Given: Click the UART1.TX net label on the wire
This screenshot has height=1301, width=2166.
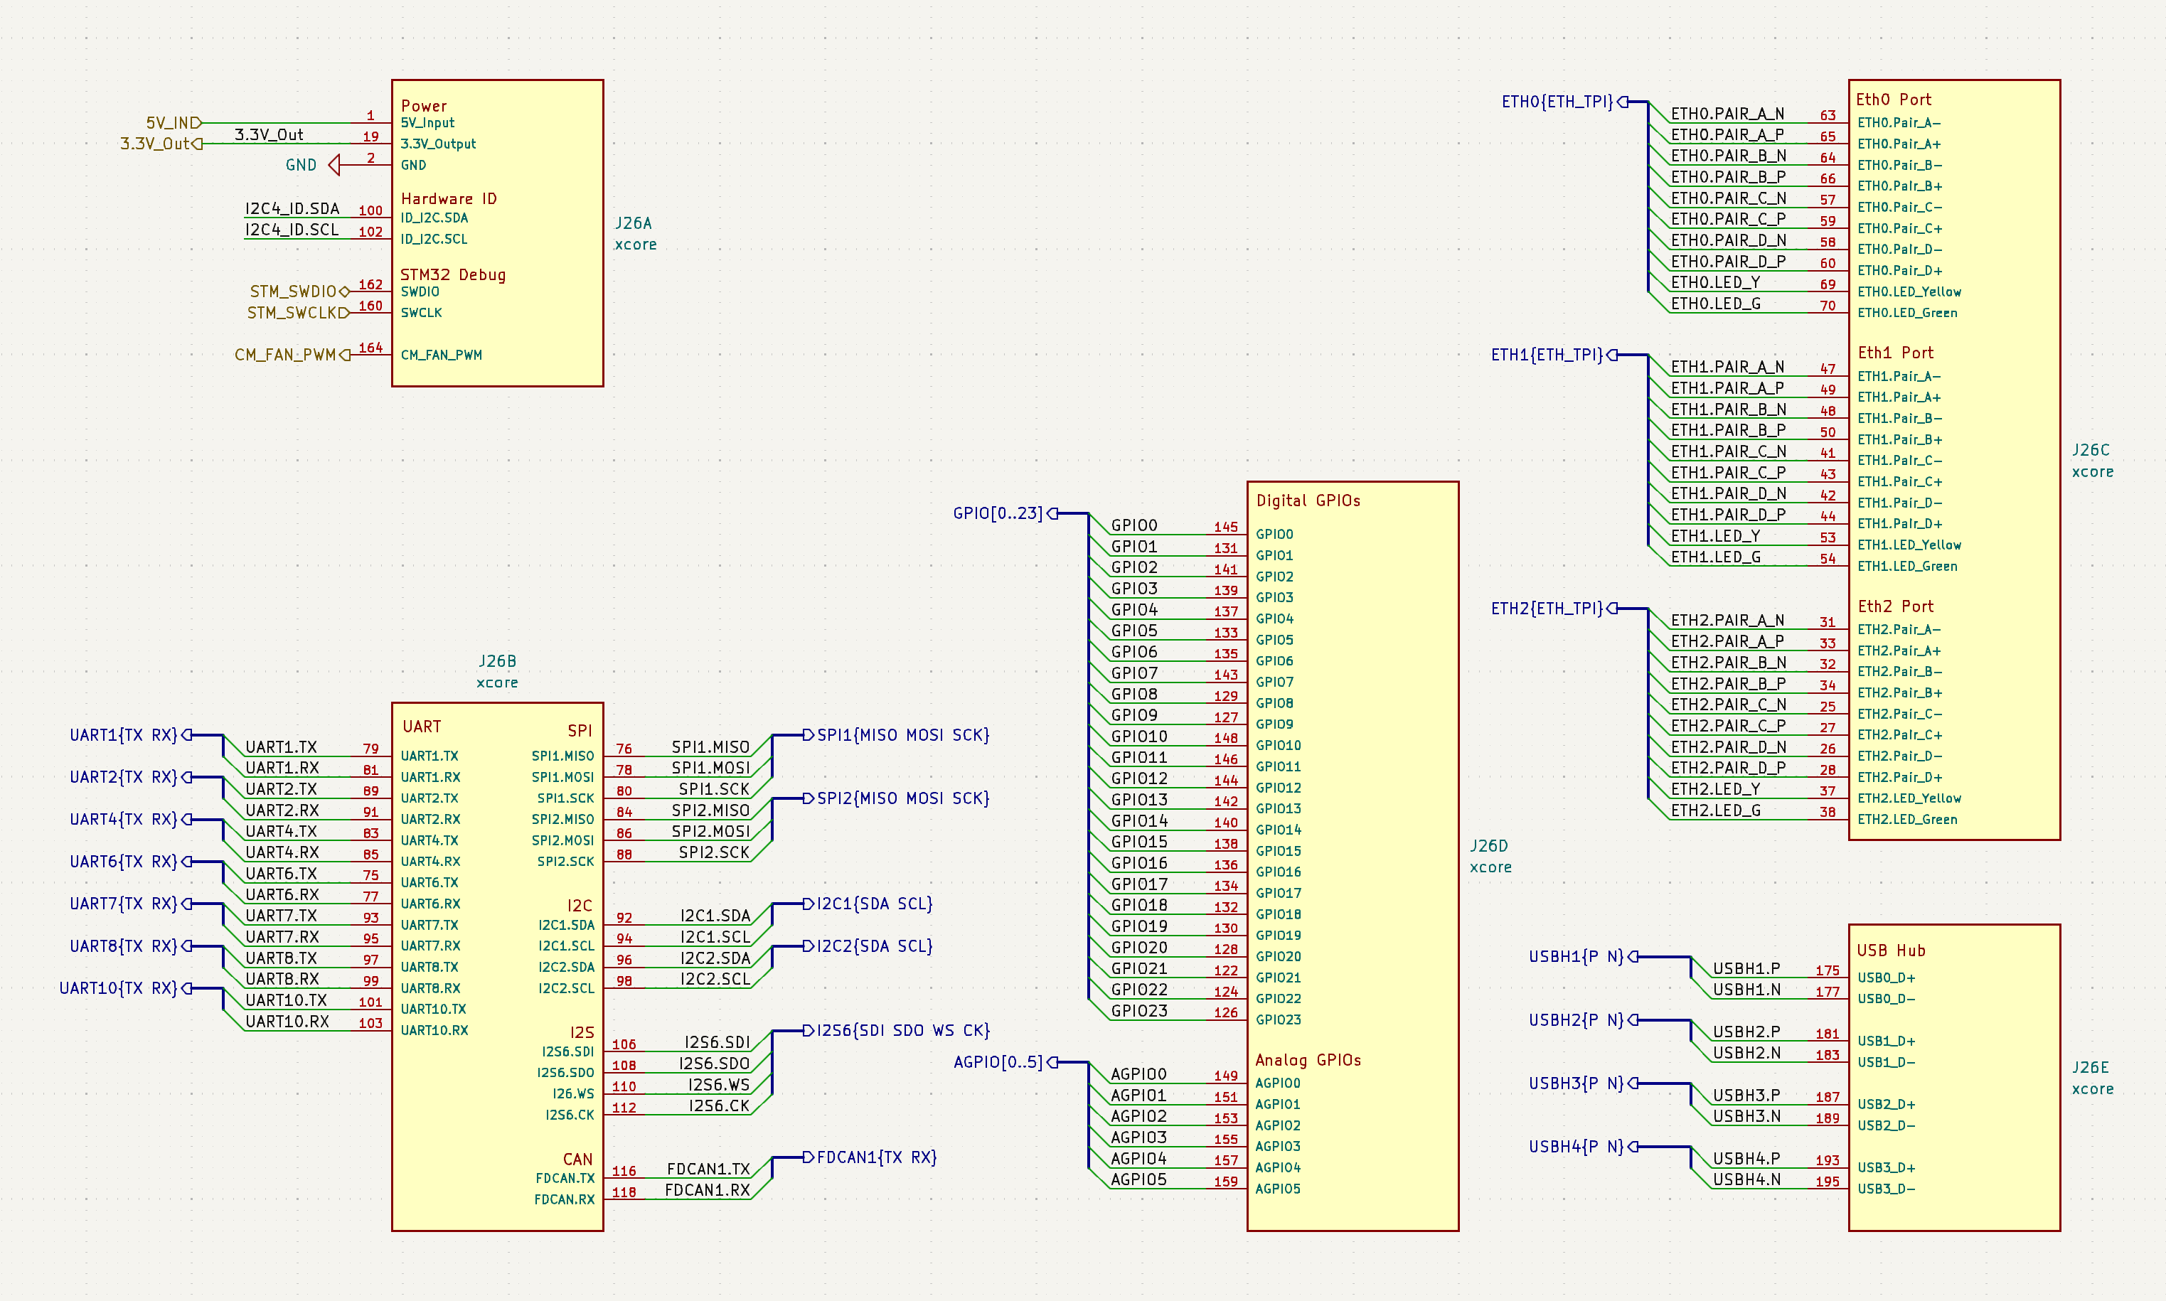Looking at the screenshot, I should (x=282, y=747).
